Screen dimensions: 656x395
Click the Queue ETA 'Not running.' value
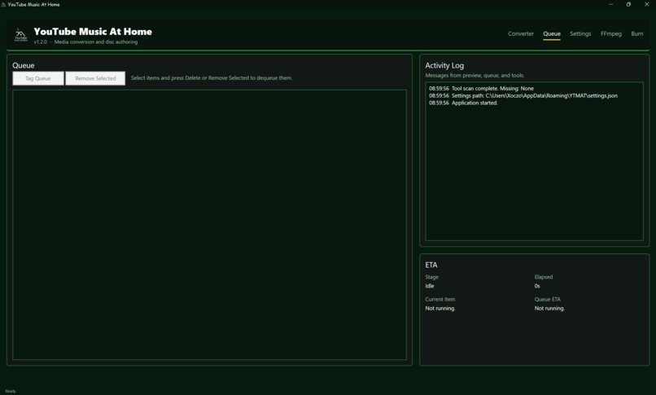[549, 309]
